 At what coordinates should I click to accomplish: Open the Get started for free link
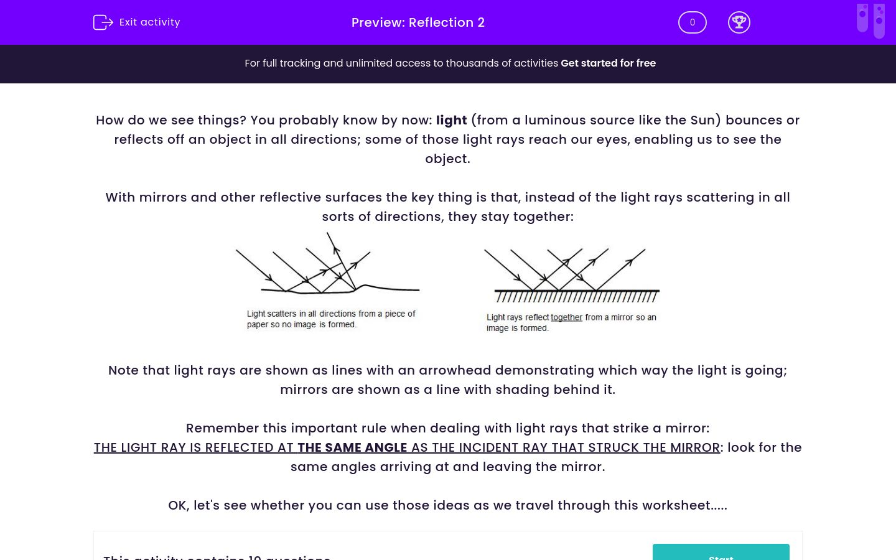[609, 63]
